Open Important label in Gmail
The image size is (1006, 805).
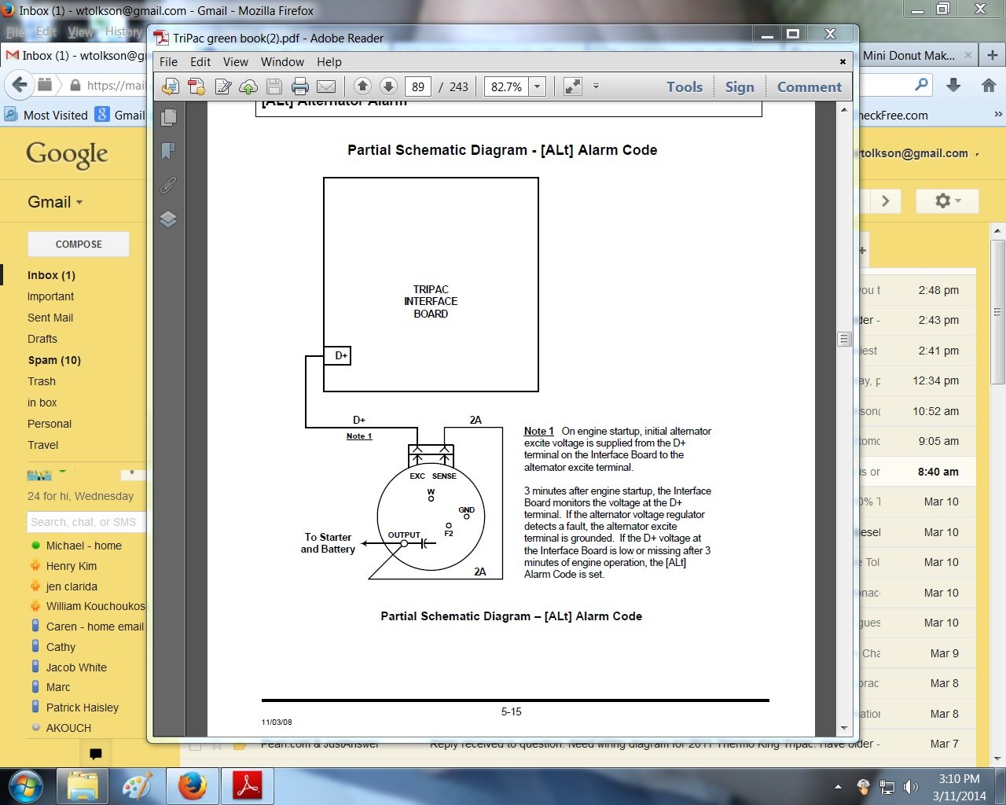tap(50, 296)
